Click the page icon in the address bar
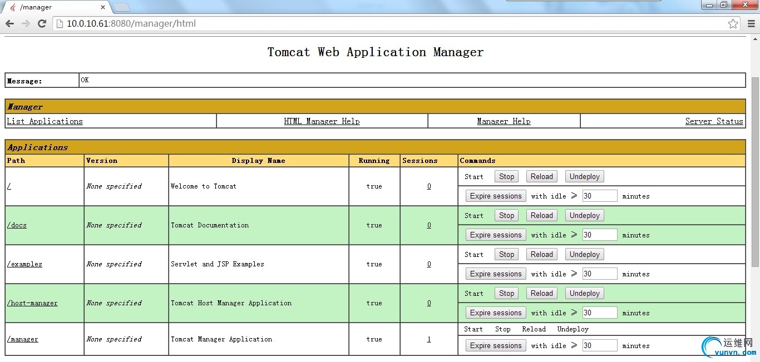 [60, 23]
